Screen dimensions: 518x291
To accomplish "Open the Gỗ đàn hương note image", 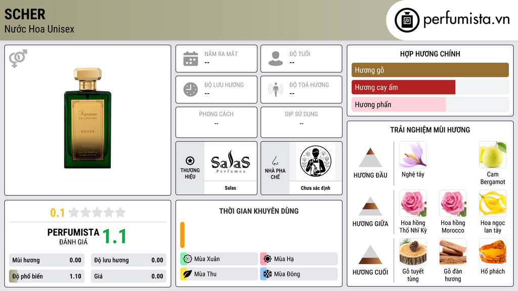I will (453, 252).
